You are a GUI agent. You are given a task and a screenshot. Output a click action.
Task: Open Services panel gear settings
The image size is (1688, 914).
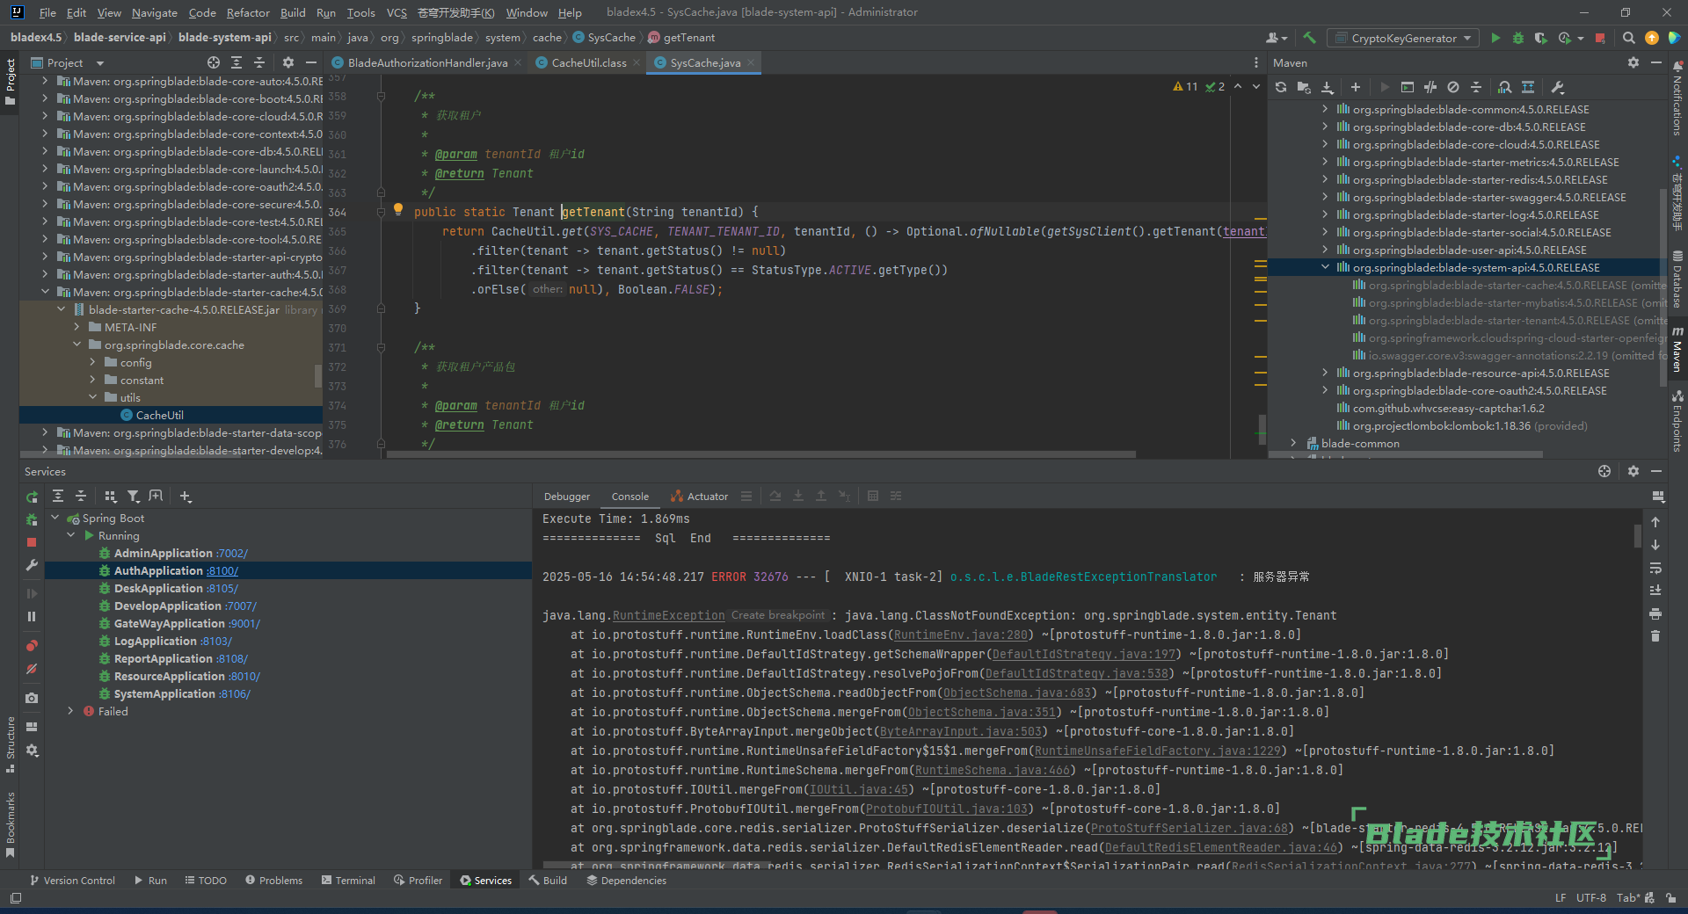[1633, 471]
